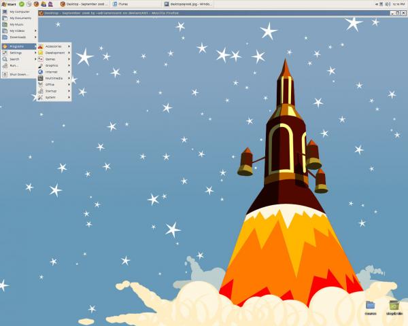Click the Firefox window title bar
The width and height of the screenshot is (408, 326).
tap(215, 13)
